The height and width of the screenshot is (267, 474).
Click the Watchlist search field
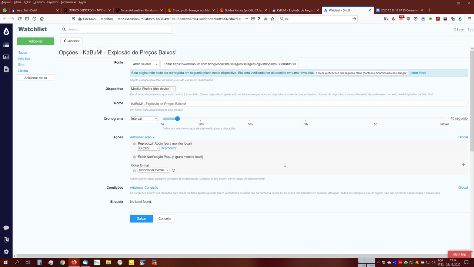(116, 29)
